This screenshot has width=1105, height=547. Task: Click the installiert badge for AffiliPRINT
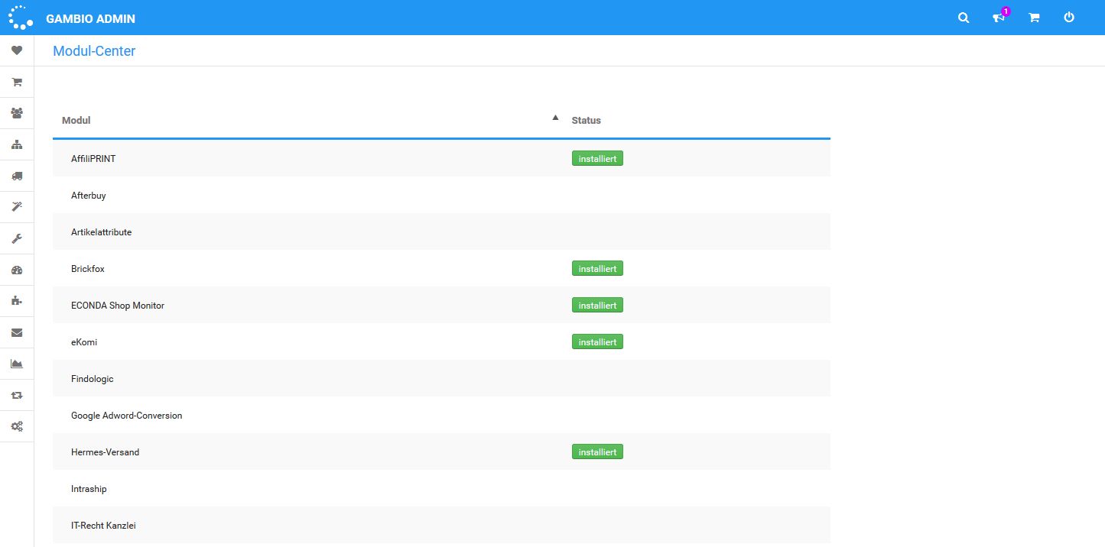(597, 158)
